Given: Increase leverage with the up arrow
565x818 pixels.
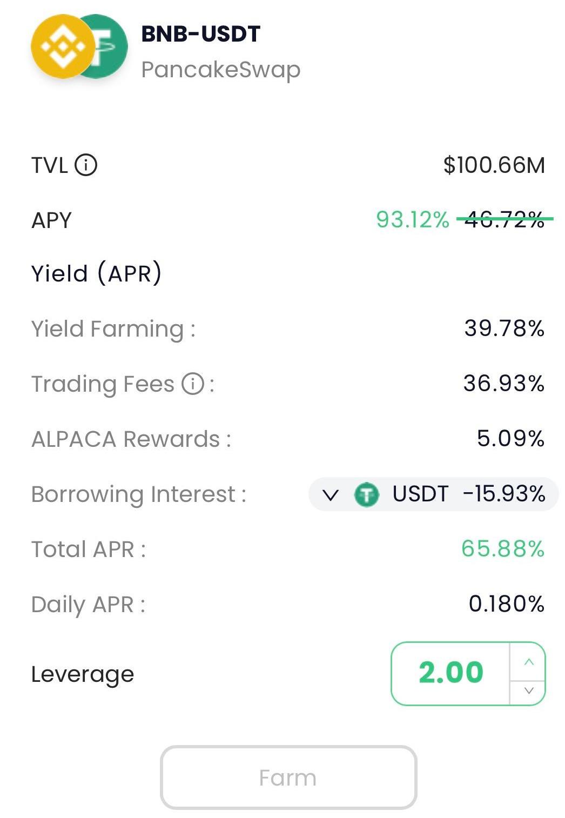Looking at the screenshot, I should [528, 662].
